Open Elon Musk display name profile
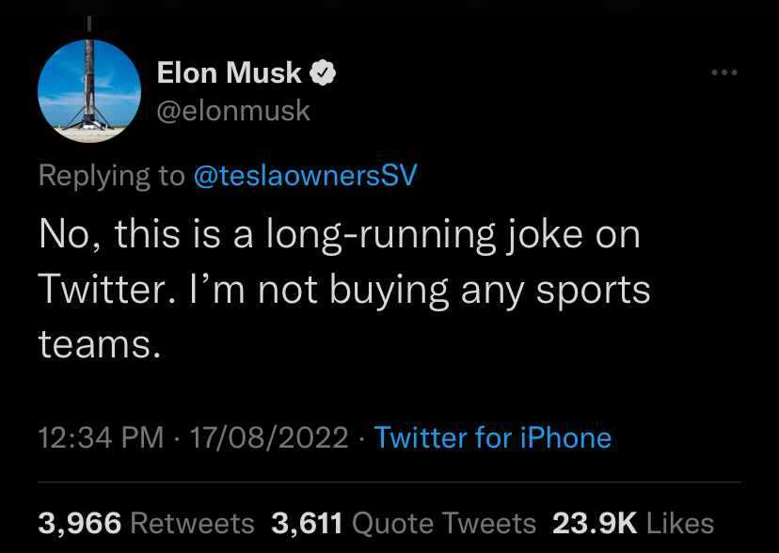 tap(229, 73)
